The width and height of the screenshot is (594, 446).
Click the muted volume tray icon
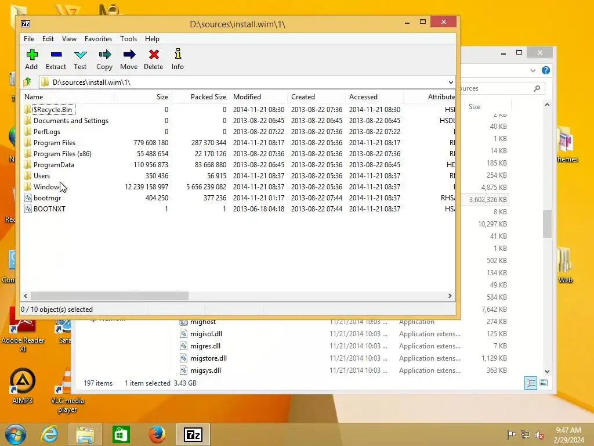click(539, 434)
